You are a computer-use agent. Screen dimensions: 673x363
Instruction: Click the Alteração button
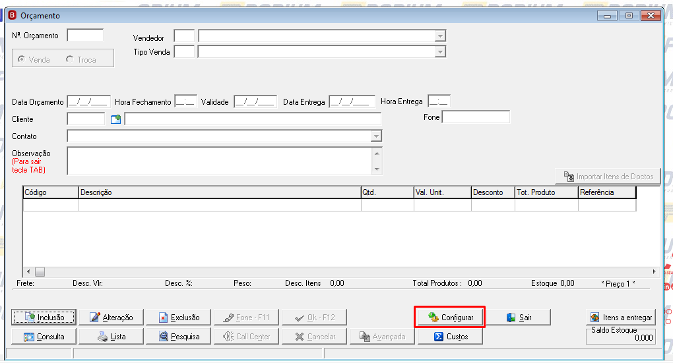pyautogui.click(x=111, y=317)
